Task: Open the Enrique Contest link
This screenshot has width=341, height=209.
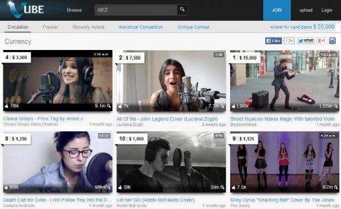Action: (x=194, y=27)
